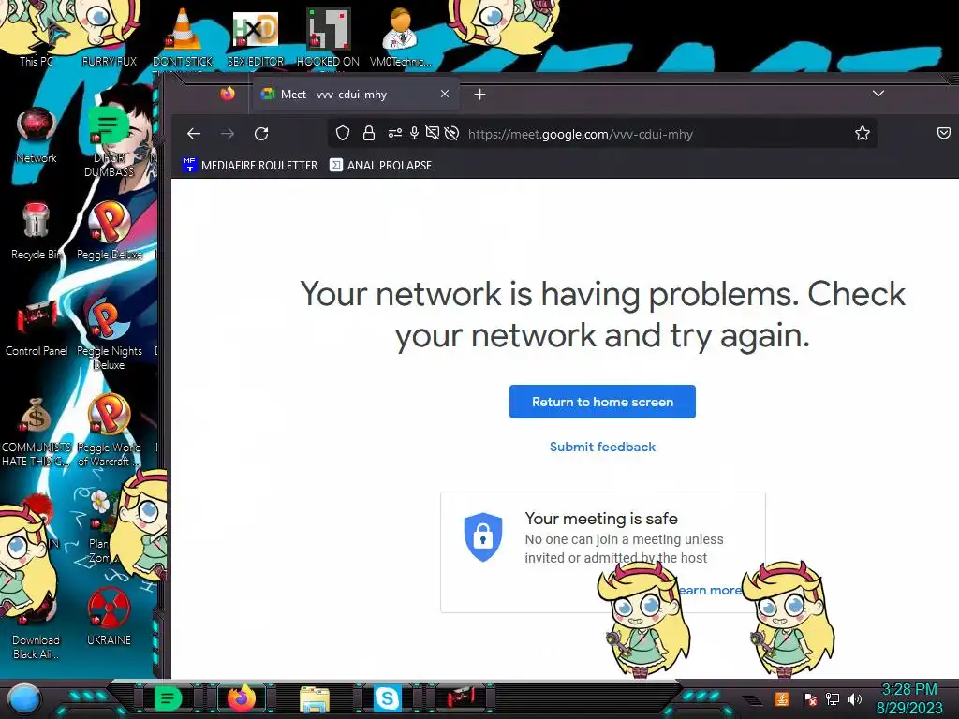Bookmark this page with the star
This screenshot has height=719, width=959.
(863, 133)
